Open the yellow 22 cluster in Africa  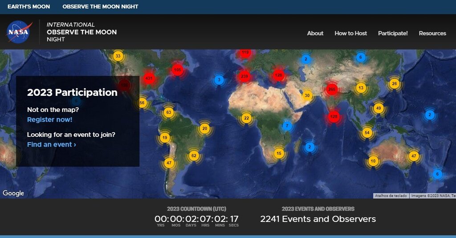(x=246, y=118)
